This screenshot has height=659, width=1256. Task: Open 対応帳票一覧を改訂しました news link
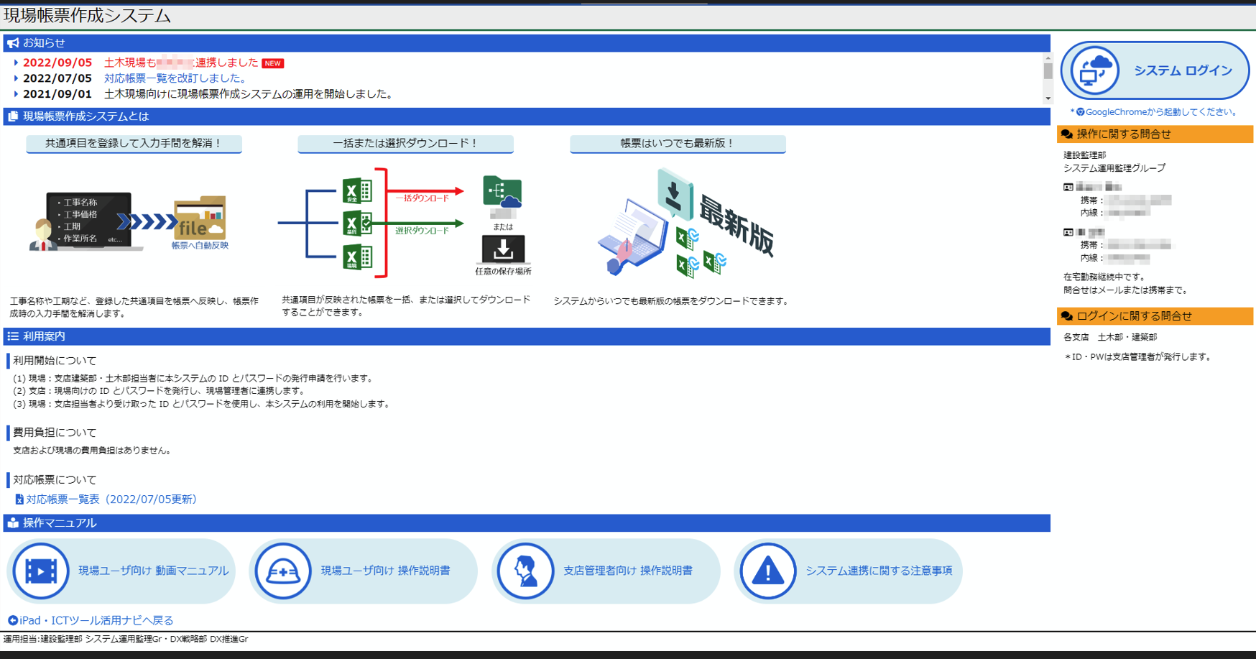(x=177, y=78)
